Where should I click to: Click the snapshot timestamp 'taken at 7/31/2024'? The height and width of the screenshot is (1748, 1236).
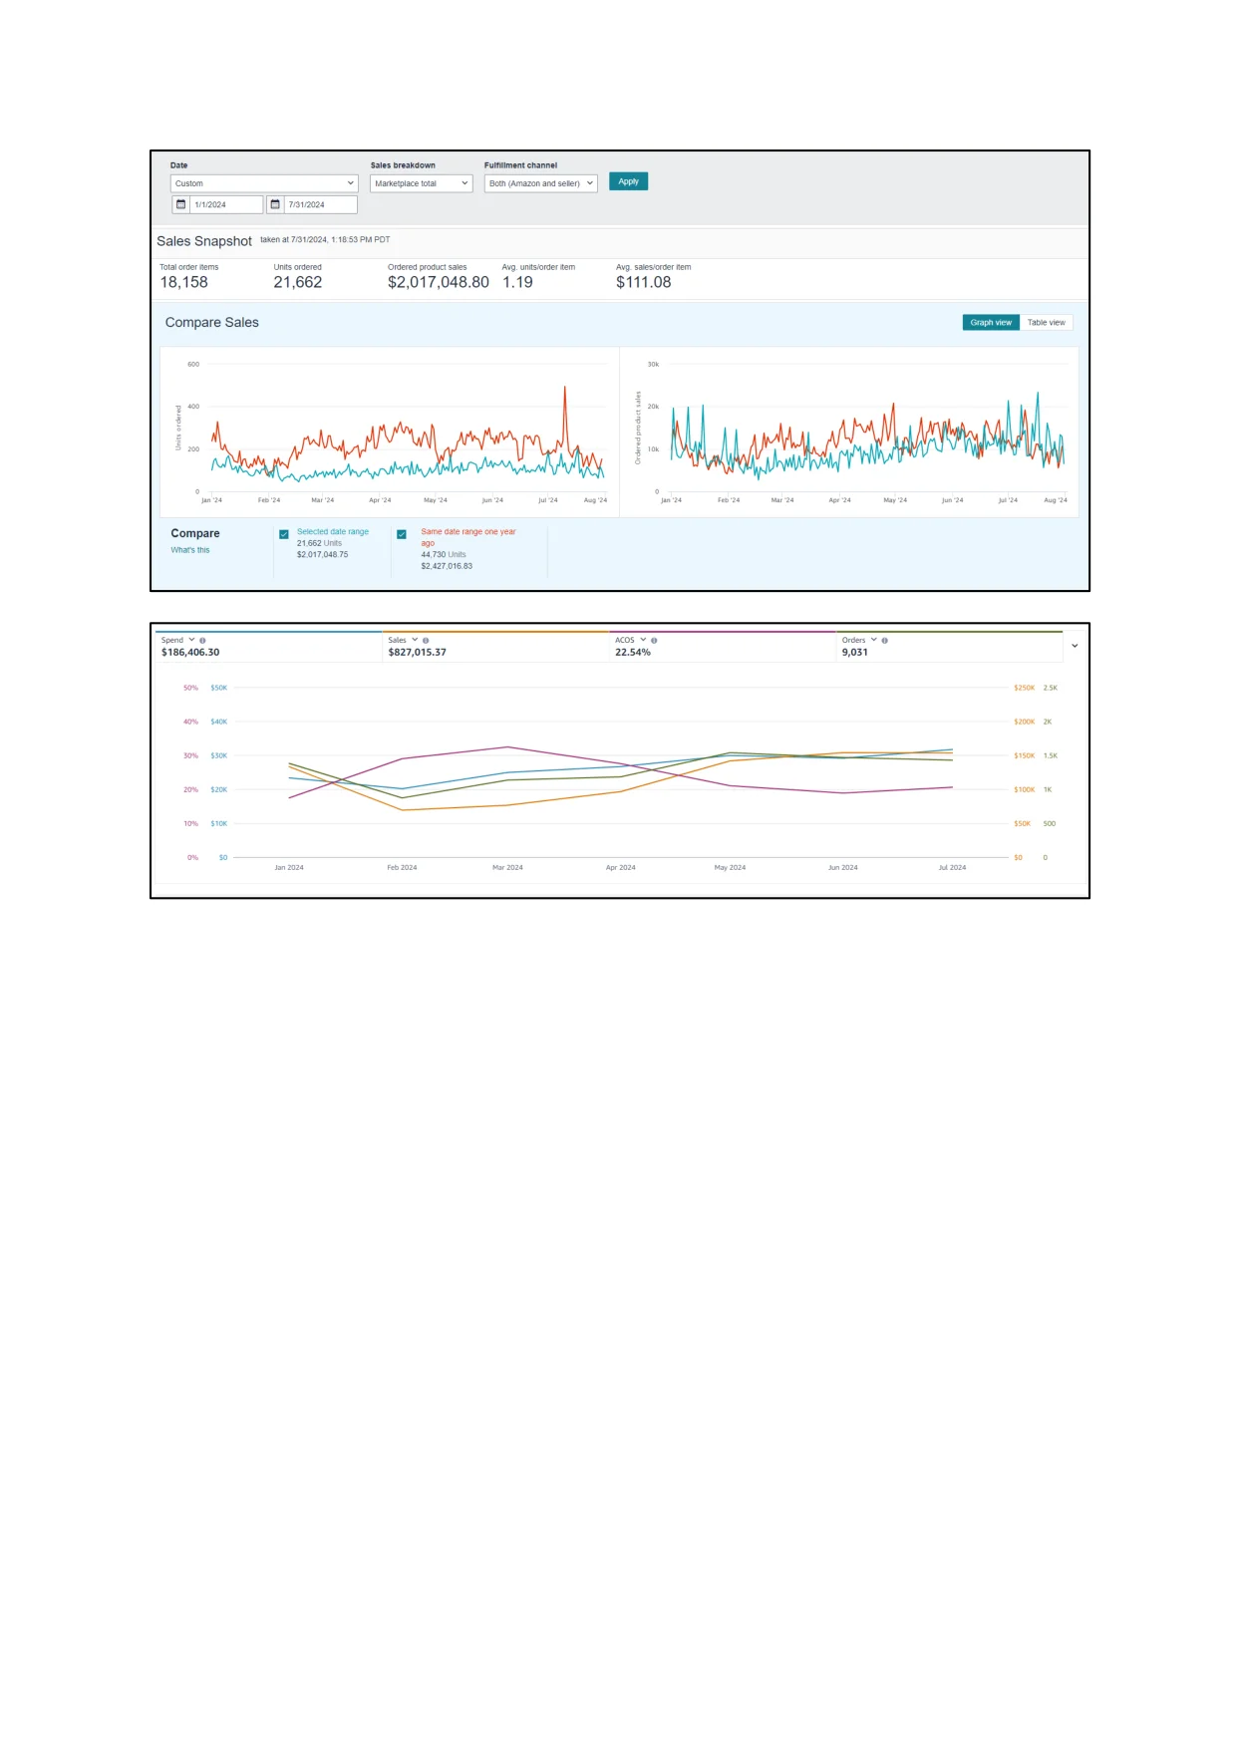point(325,240)
